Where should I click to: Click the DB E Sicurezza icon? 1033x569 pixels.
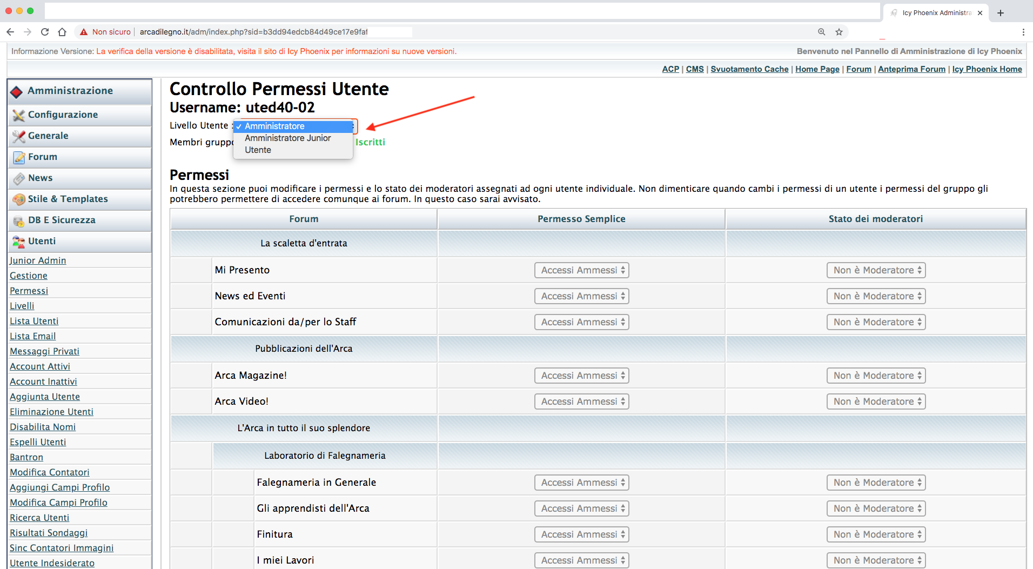coord(18,220)
